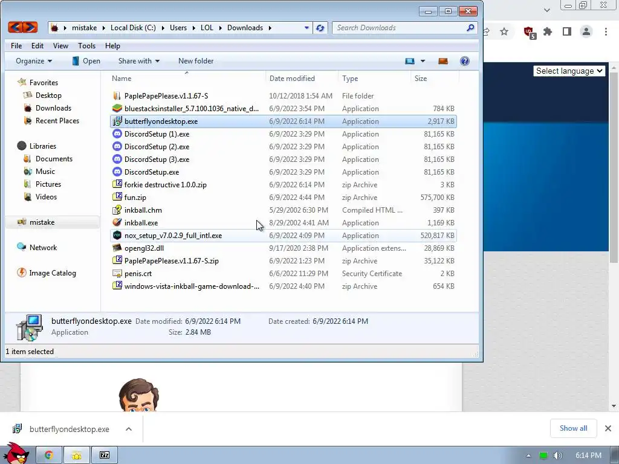Expand the butterflyondesktop.exe download chevron
Image resolution: width=619 pixels, height=464 pixels.
[129, 429]
